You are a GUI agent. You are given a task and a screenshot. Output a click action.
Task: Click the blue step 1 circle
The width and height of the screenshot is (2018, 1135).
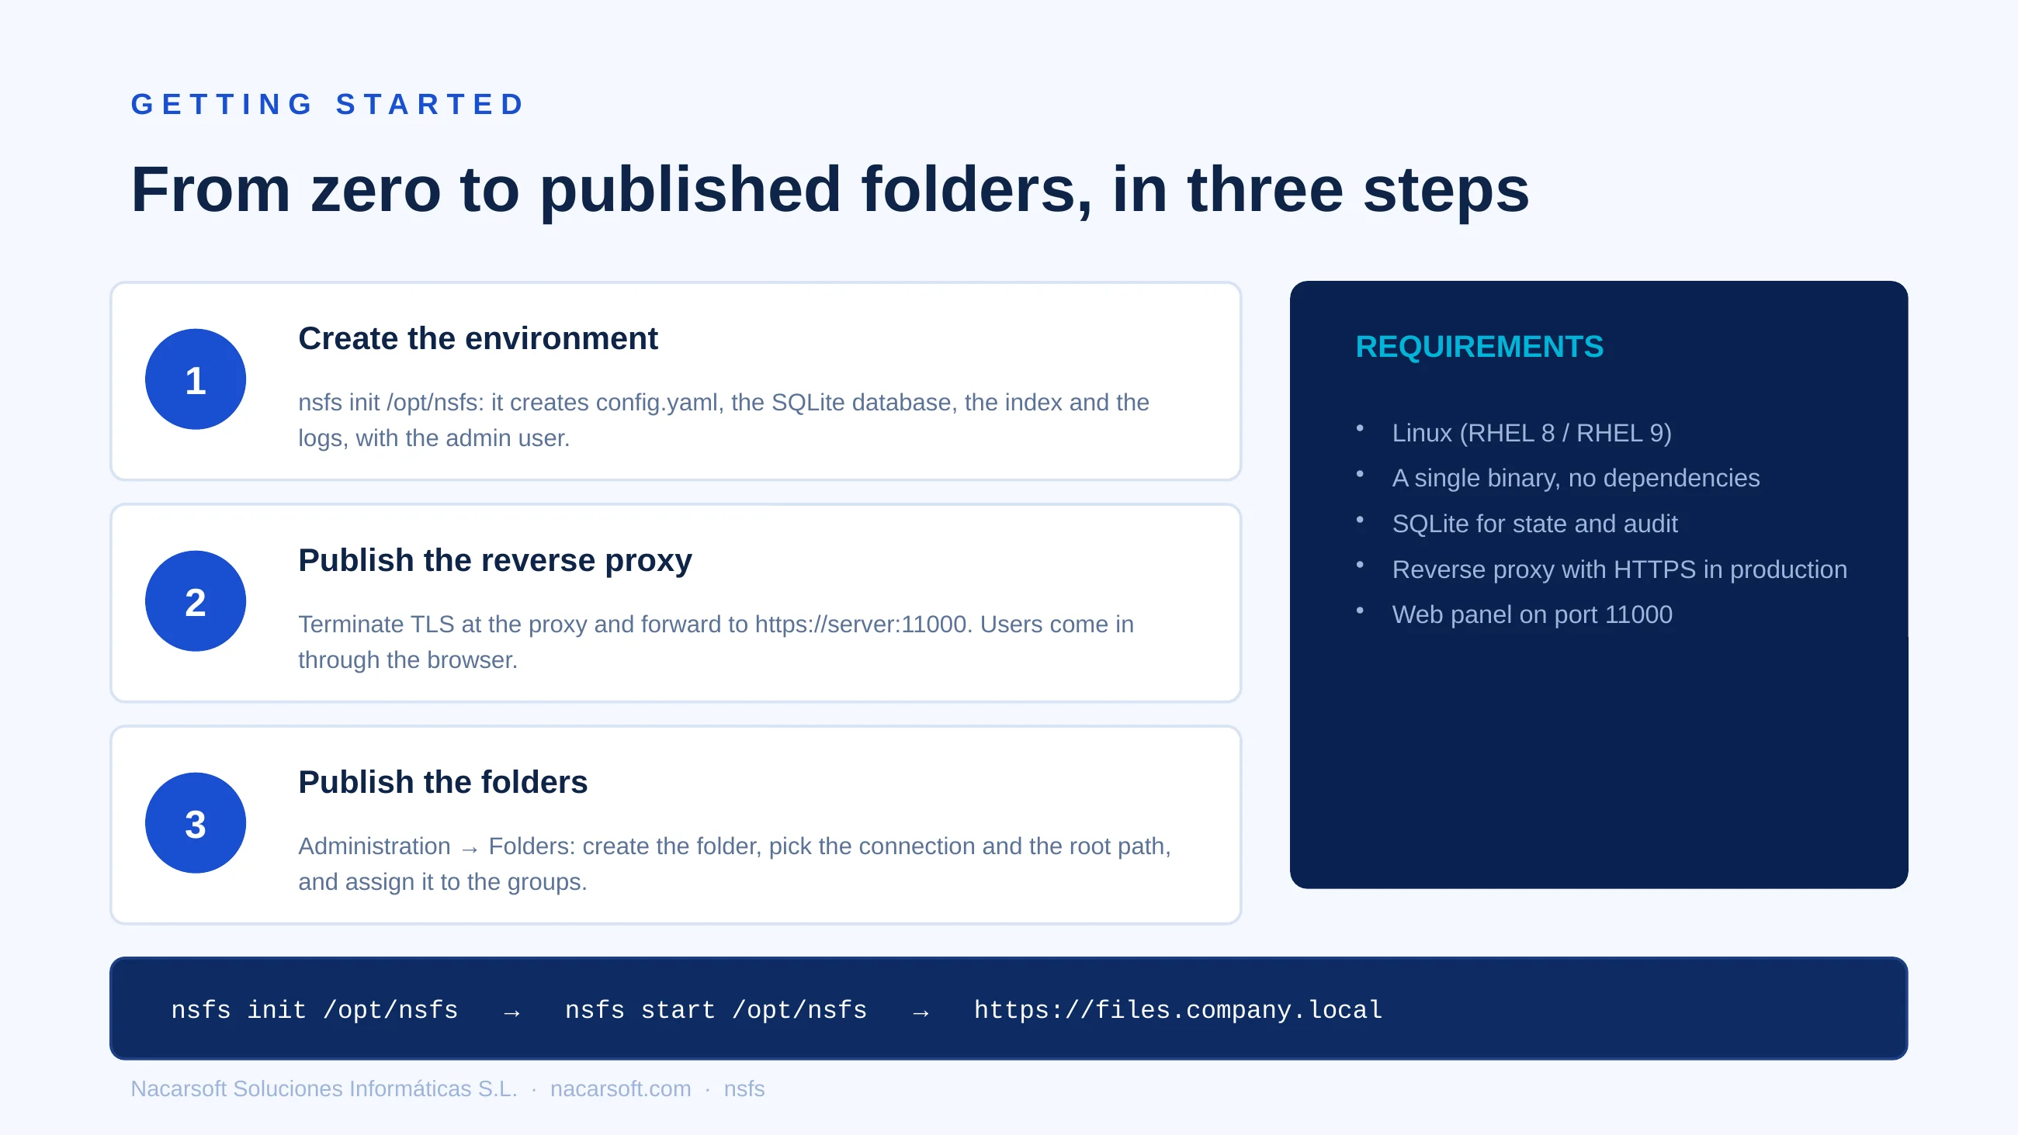coord(195,379)
